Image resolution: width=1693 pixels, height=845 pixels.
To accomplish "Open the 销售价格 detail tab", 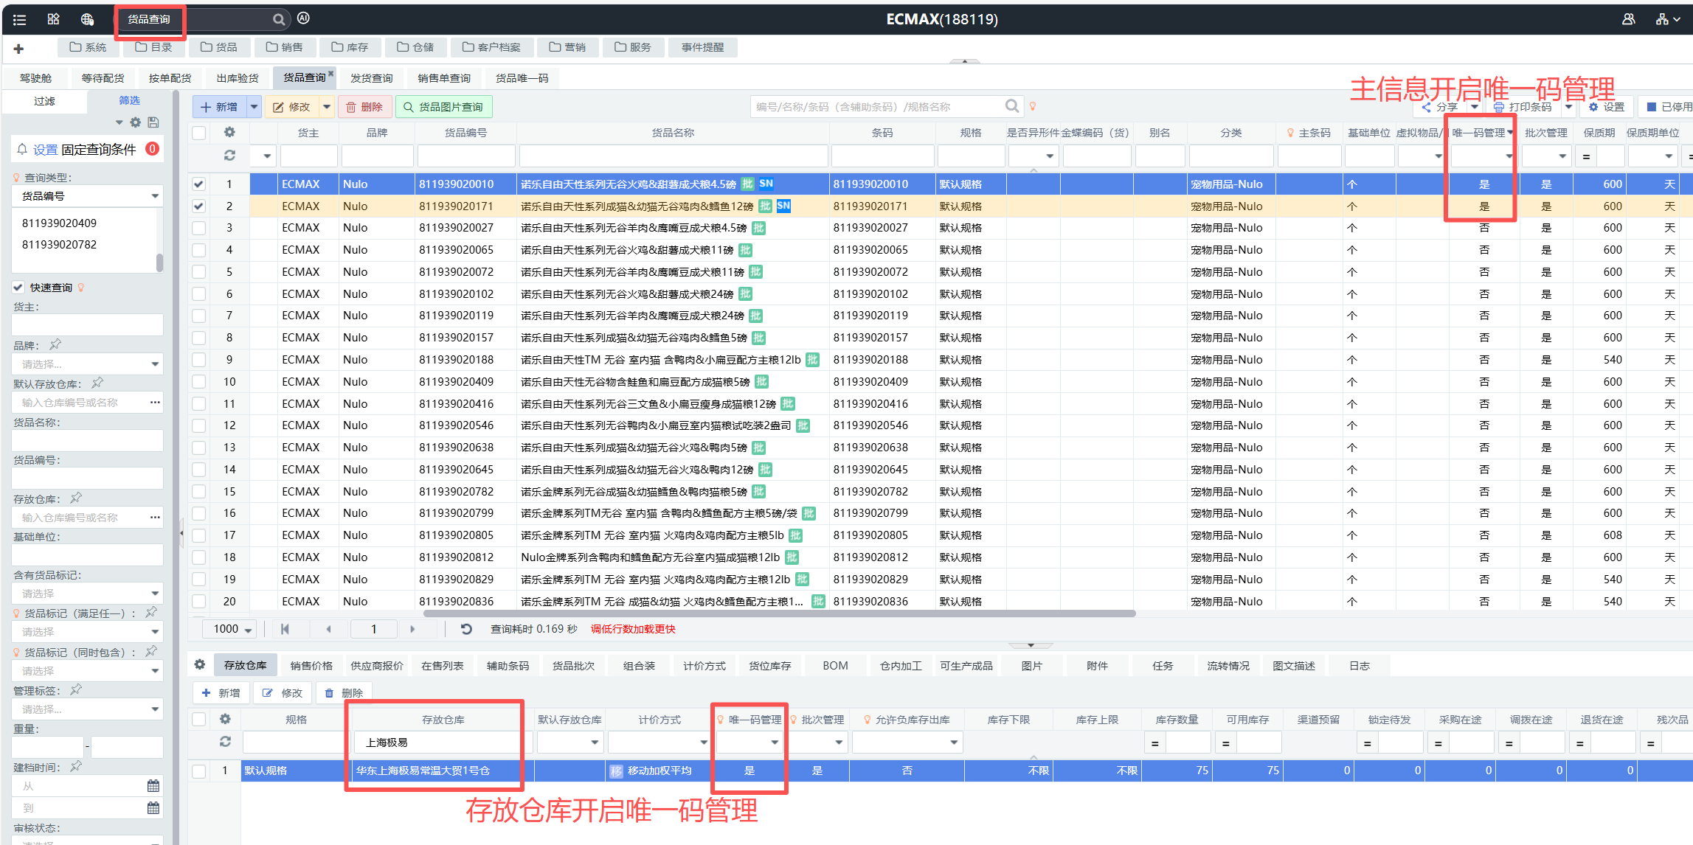I will (x=311, y=666).
